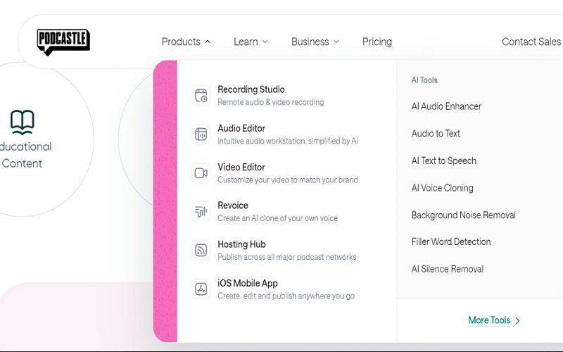
Task: Click 'Intuitive audio workstation, simplified by AI' text
Action: [288, 142]
